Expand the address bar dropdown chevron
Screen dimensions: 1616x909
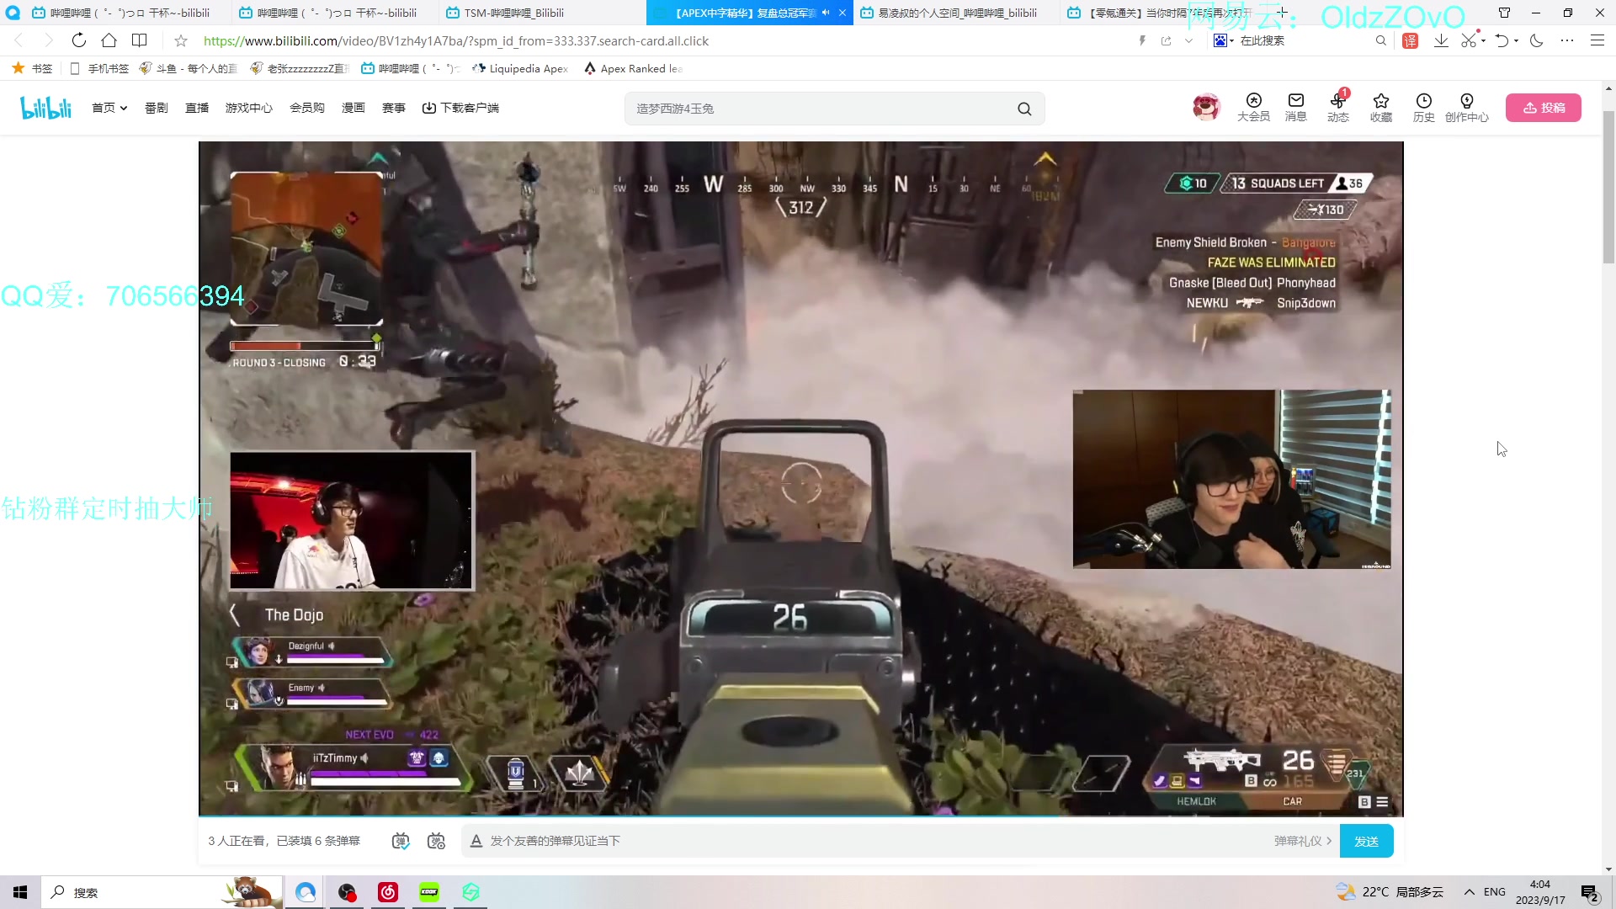click(1188, 40)
